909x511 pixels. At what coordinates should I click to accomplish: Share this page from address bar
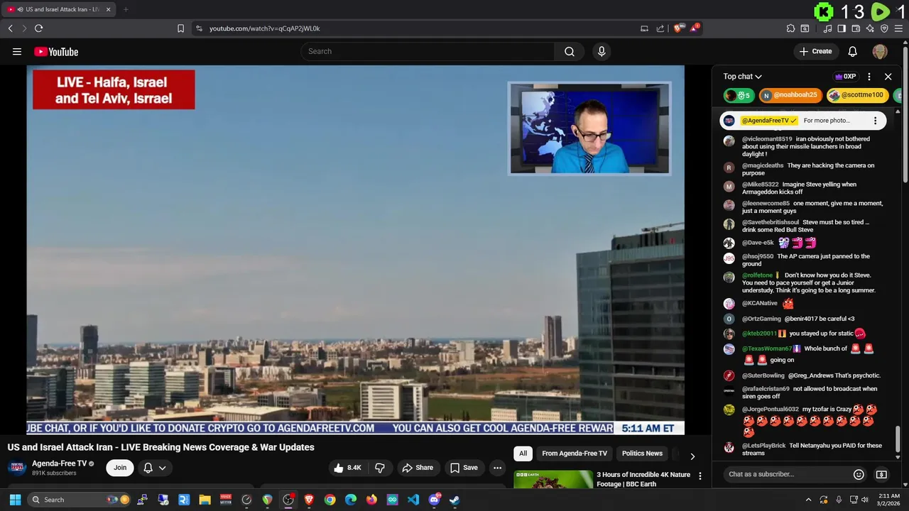(660, 28)
